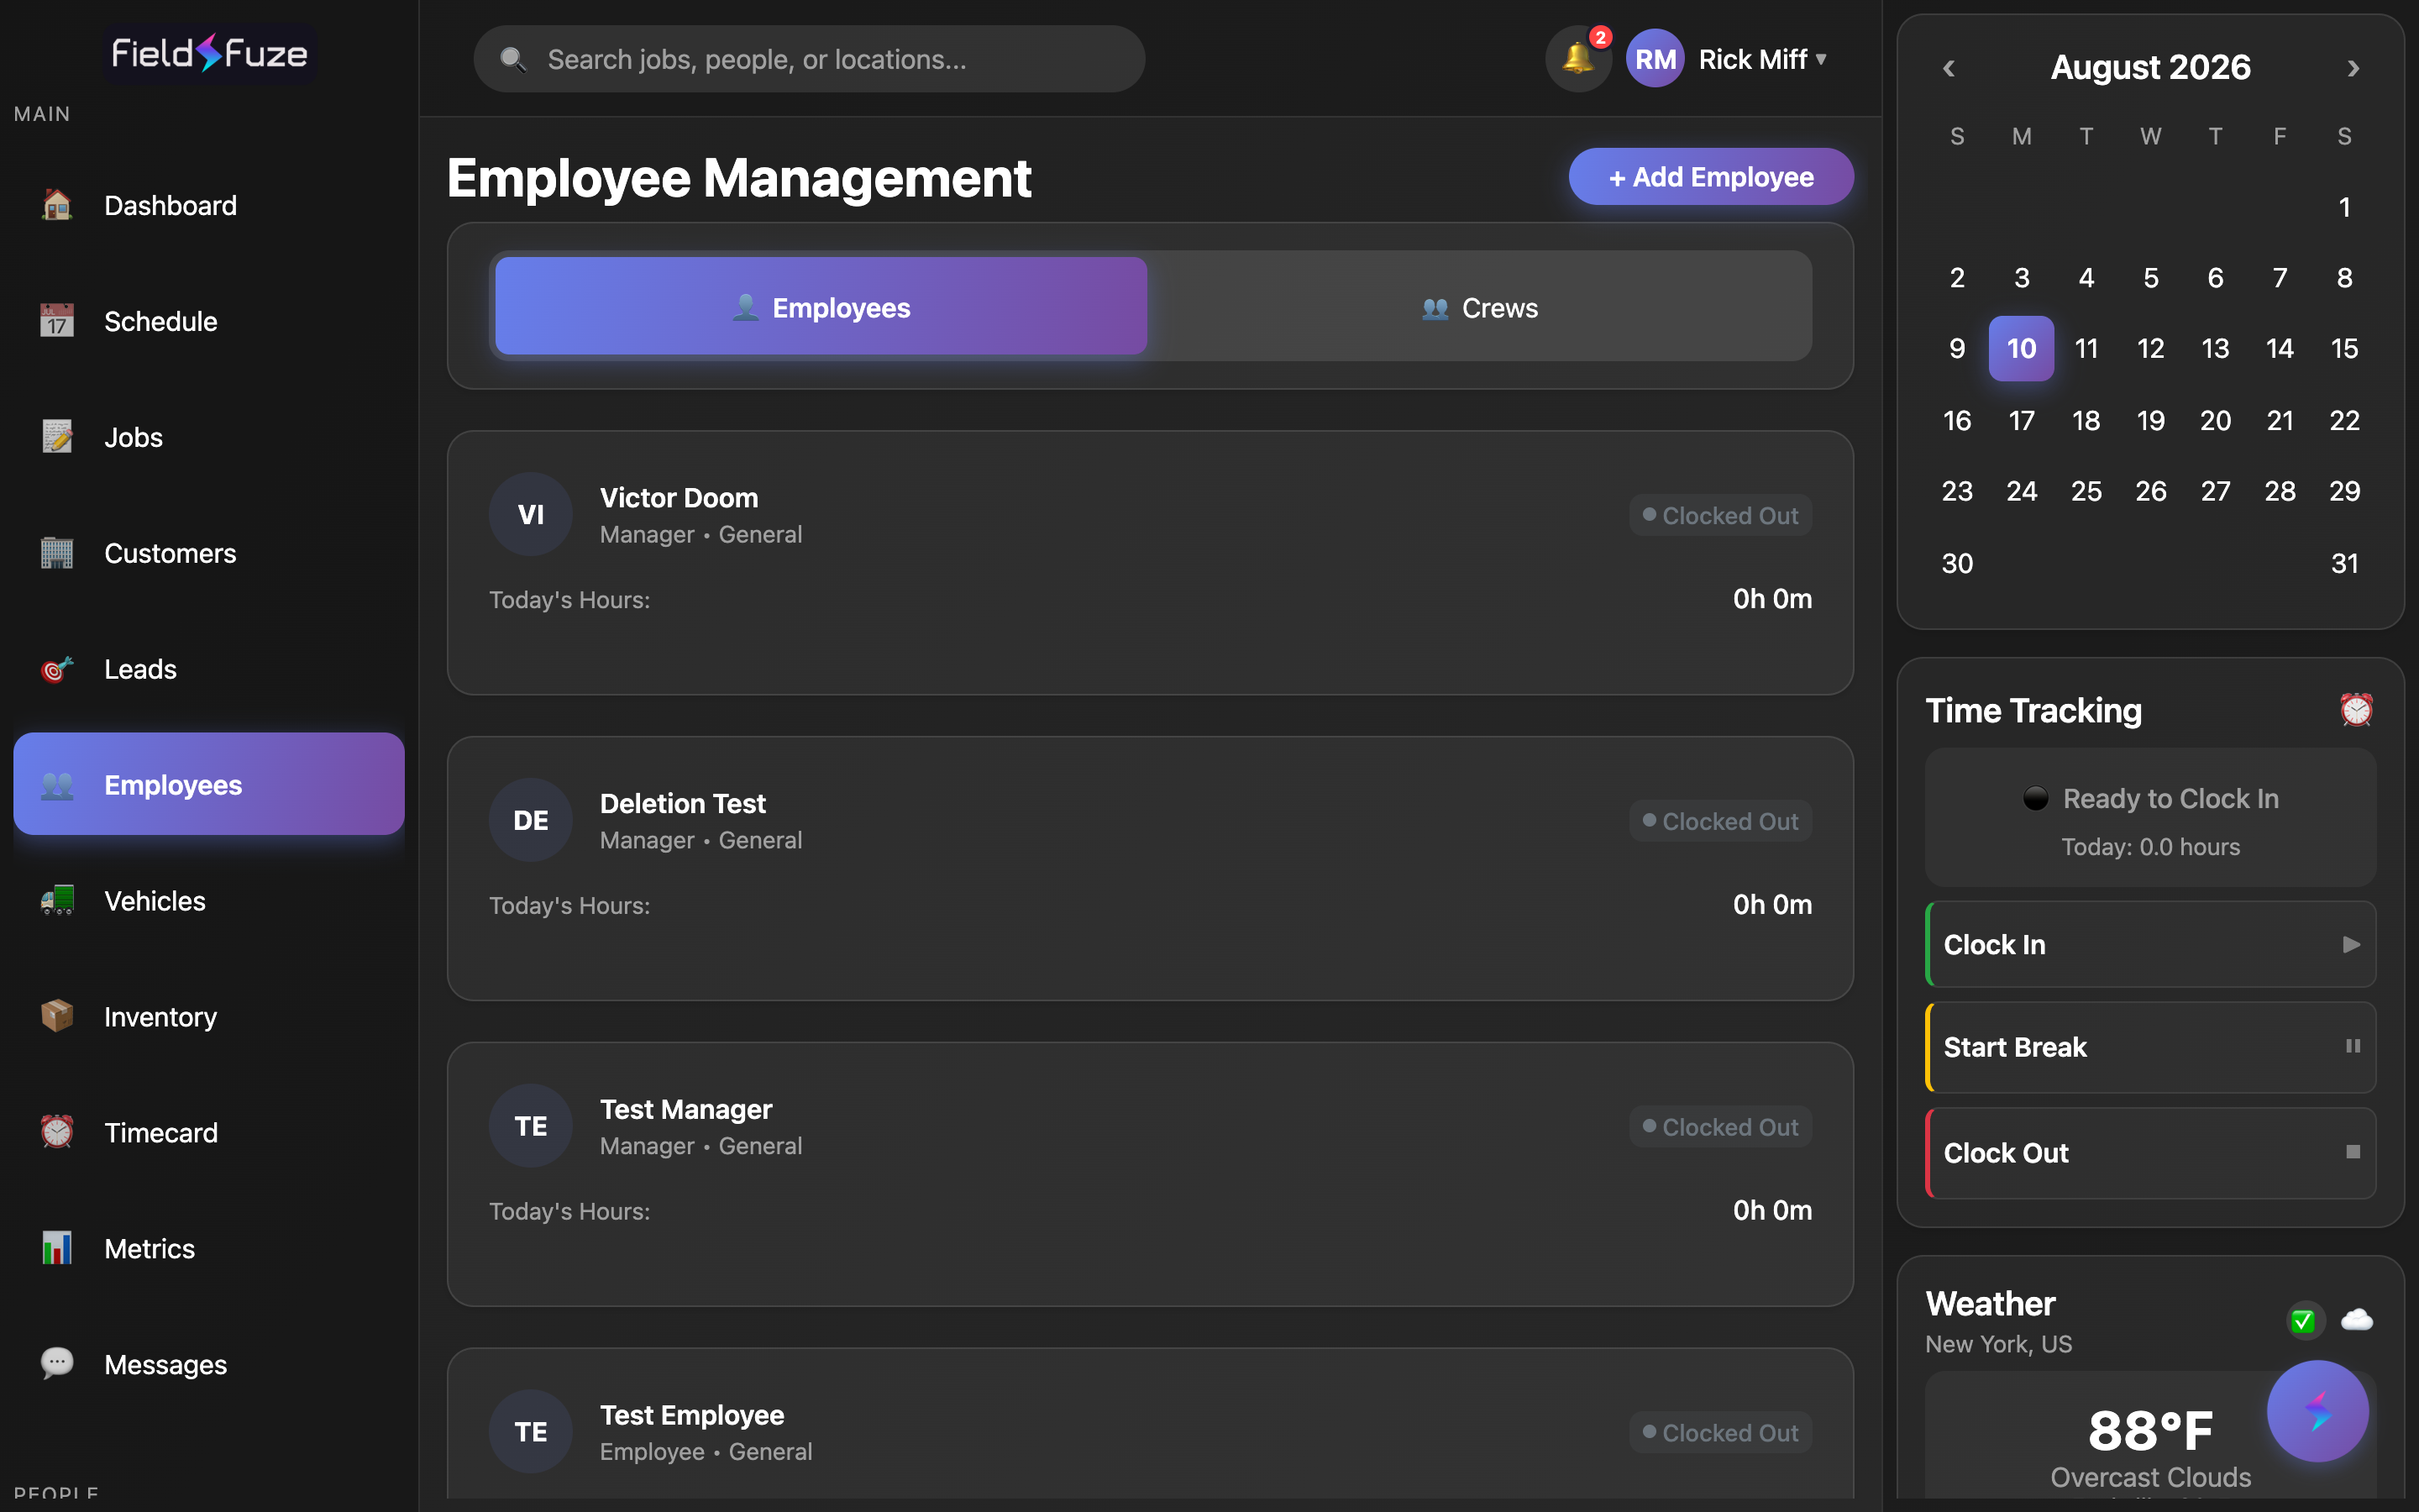Viewport: 2419px width, 1512px height.
Task: Click Deletion Test's DE avatar
Action: click(x=531, y=820)
